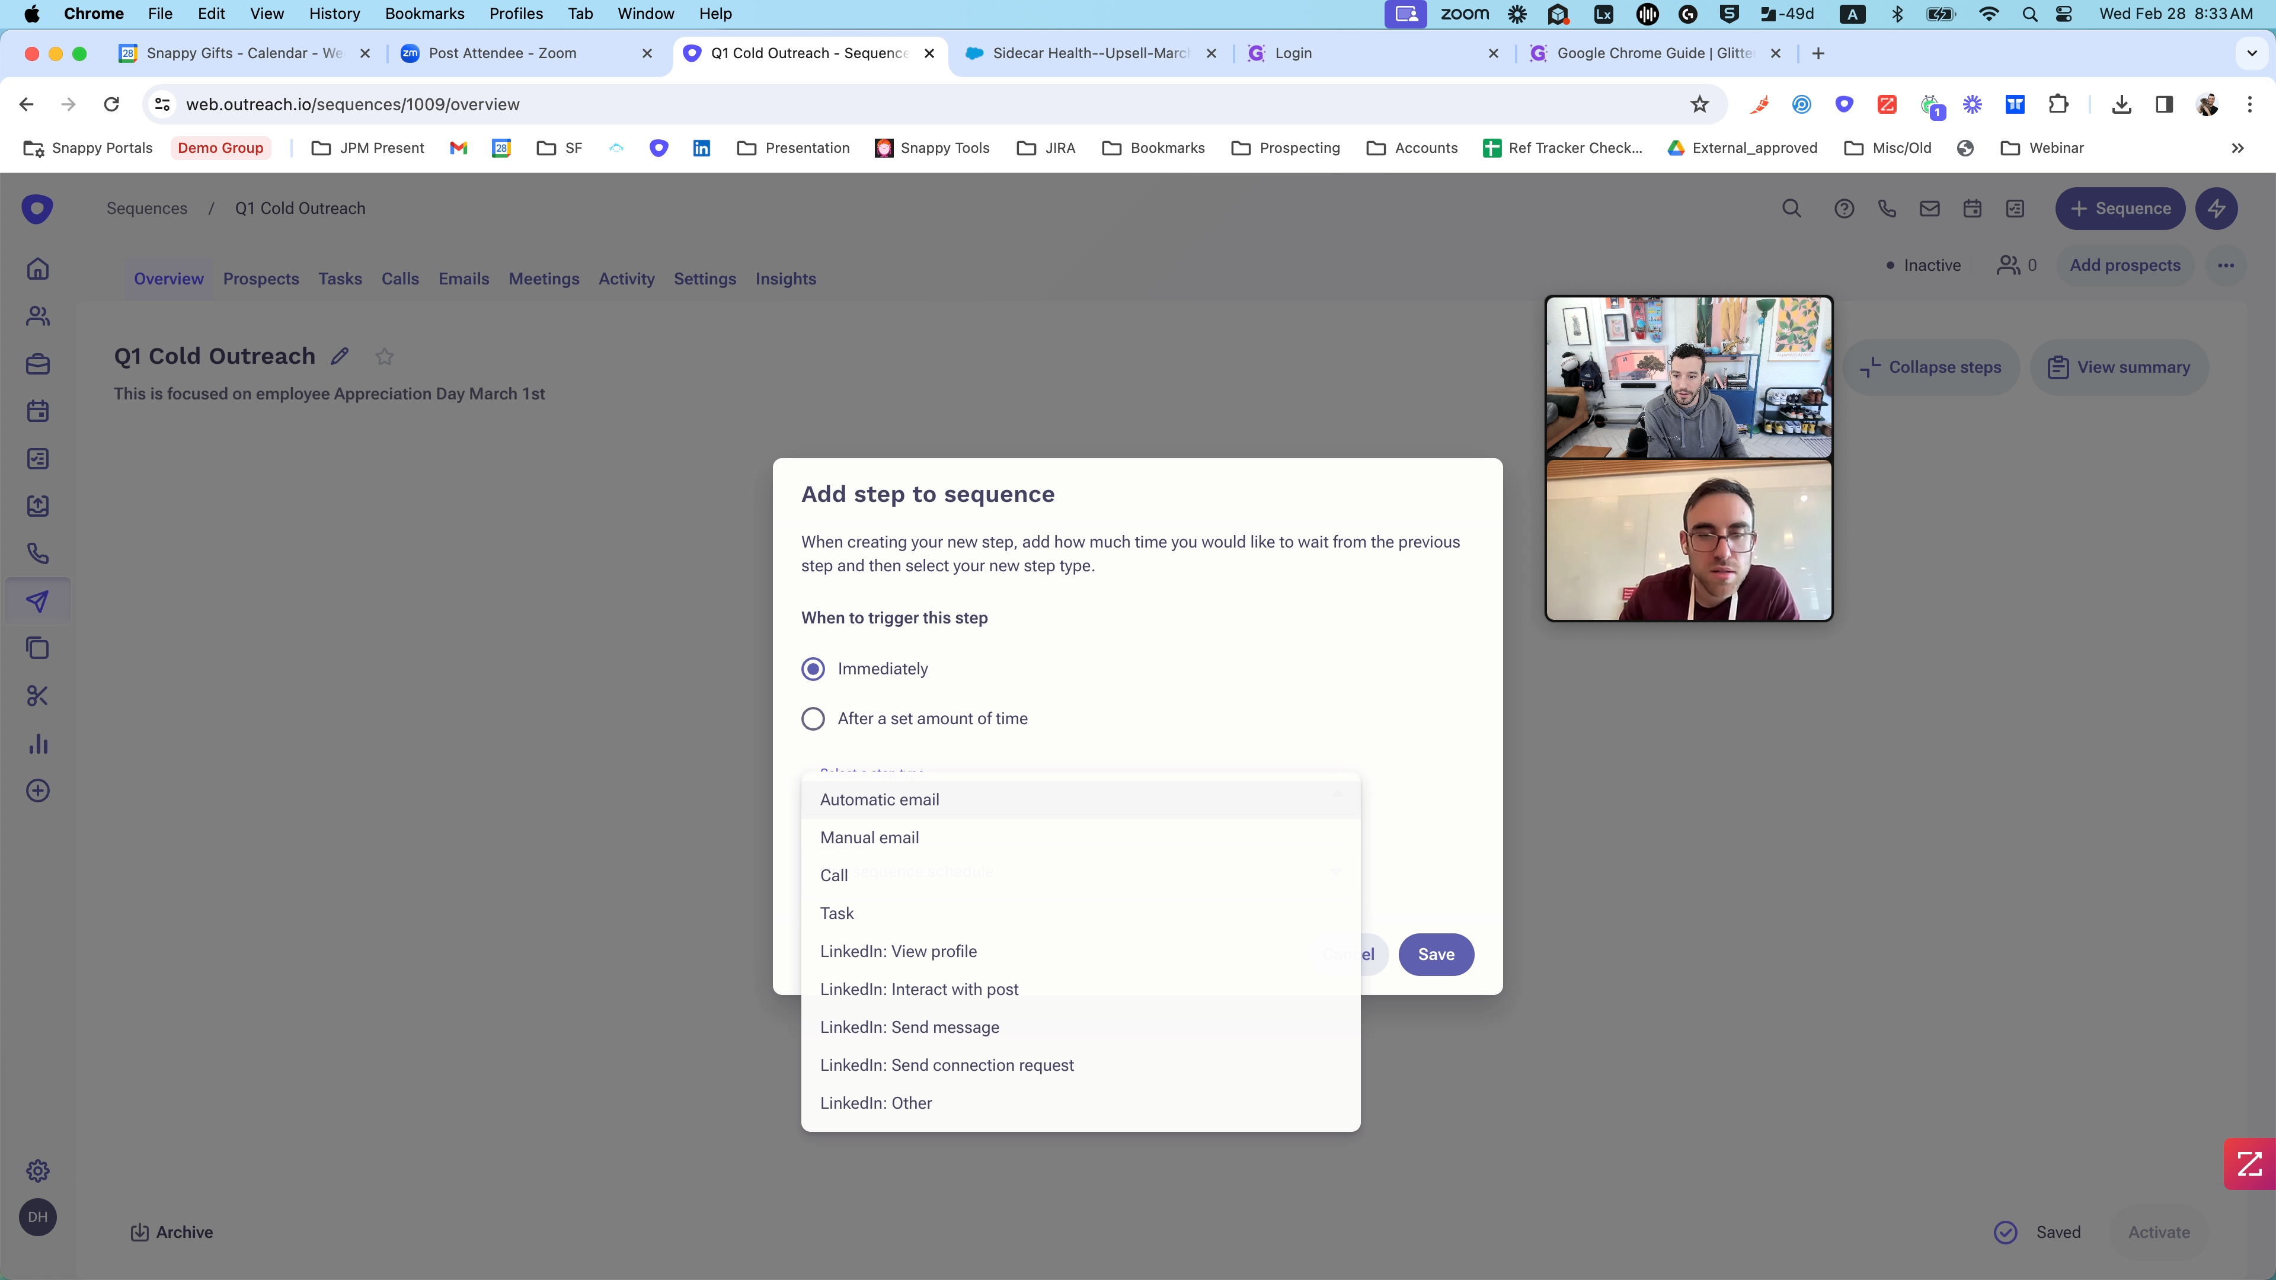Edit sequence name with pencil icon

(x=340, y=356)
